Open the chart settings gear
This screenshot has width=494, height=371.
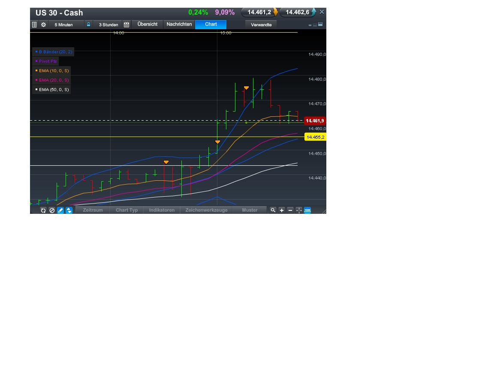tap(43, 24)
